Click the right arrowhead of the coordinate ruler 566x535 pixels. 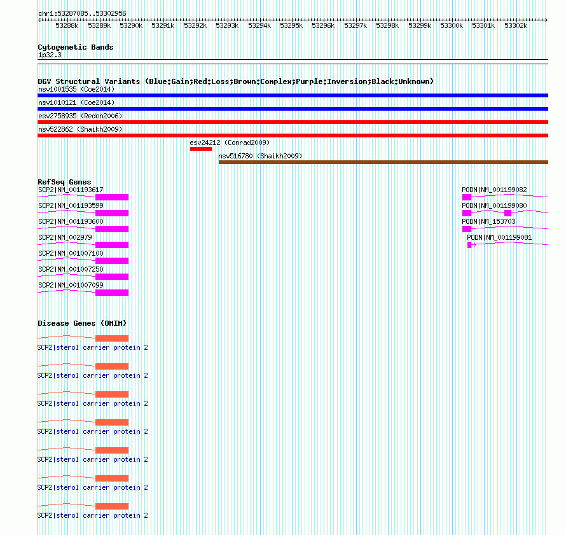click(546, 20)
